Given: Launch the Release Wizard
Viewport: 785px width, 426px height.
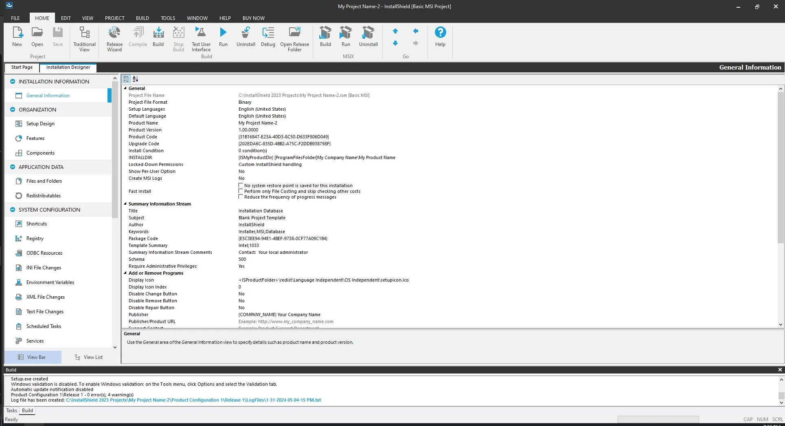Looking at the screenshot, I should click(x=114, y=37).
